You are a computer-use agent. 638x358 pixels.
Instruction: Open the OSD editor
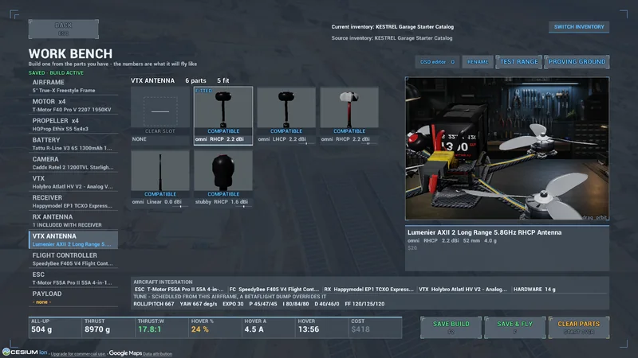click(x=437, y=62)
